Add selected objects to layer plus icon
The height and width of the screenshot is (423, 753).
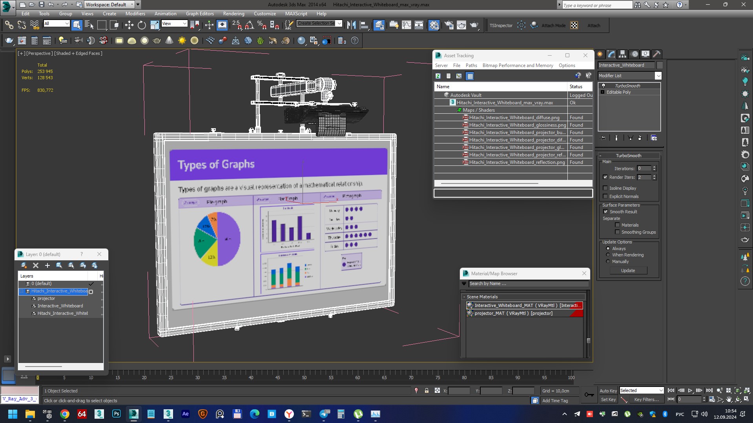point(47,265)
